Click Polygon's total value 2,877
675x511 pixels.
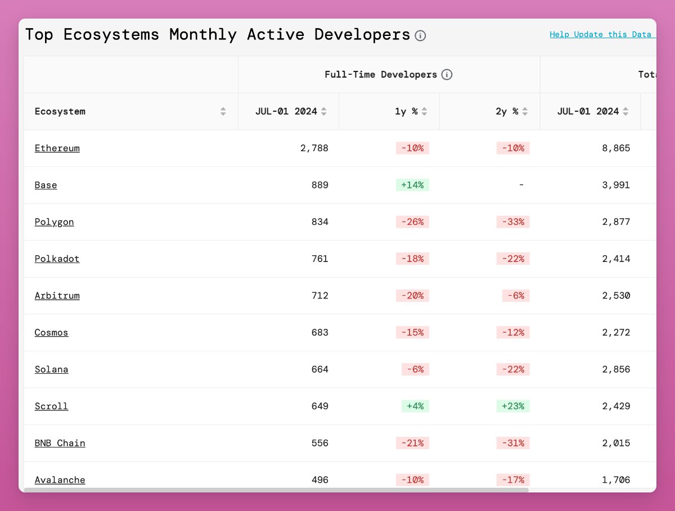(616, 222)
